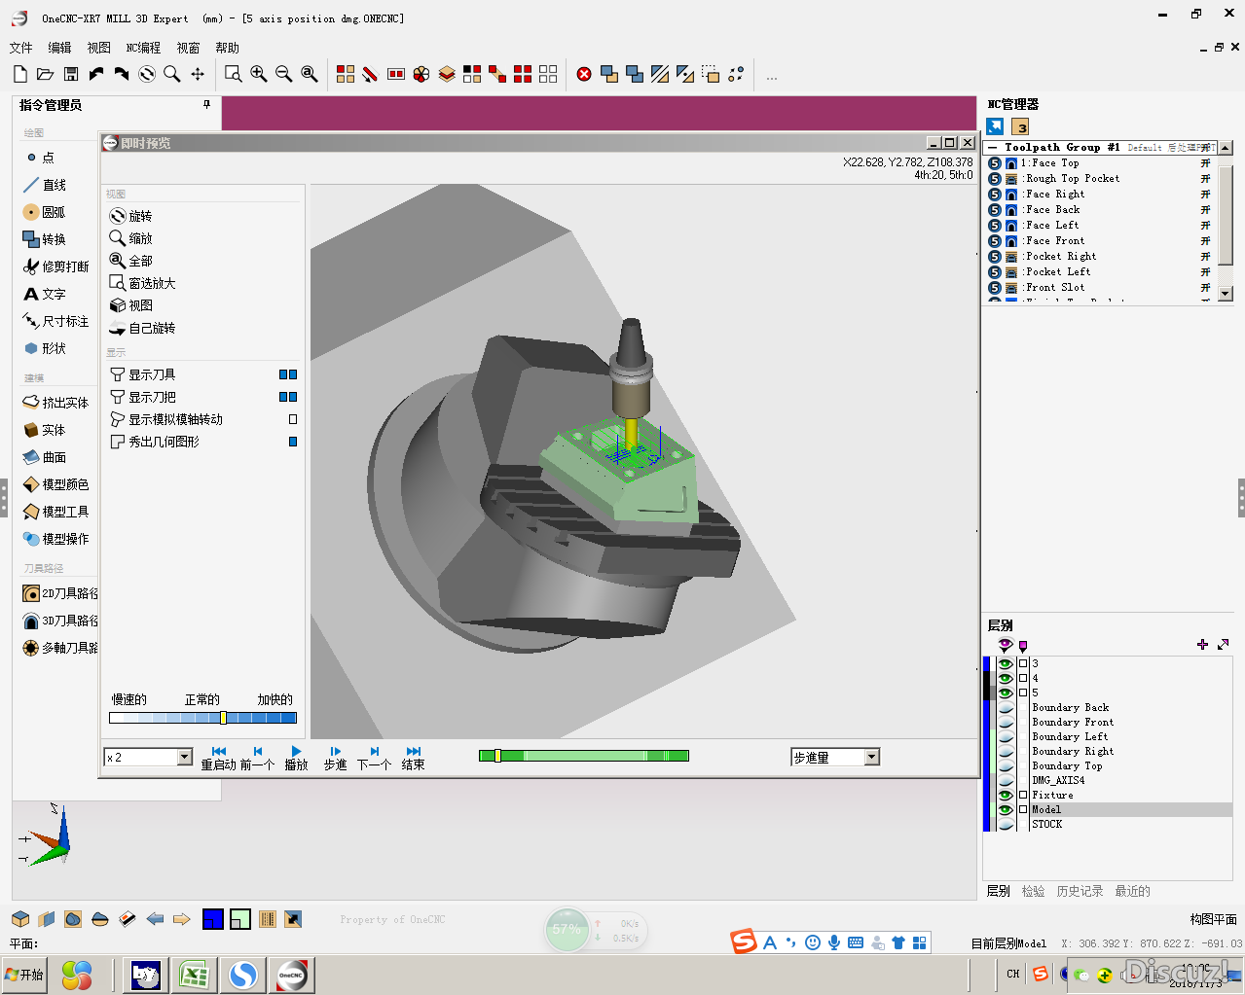
Task: Click the red stop circle icon
Action: tap(584, 74)
